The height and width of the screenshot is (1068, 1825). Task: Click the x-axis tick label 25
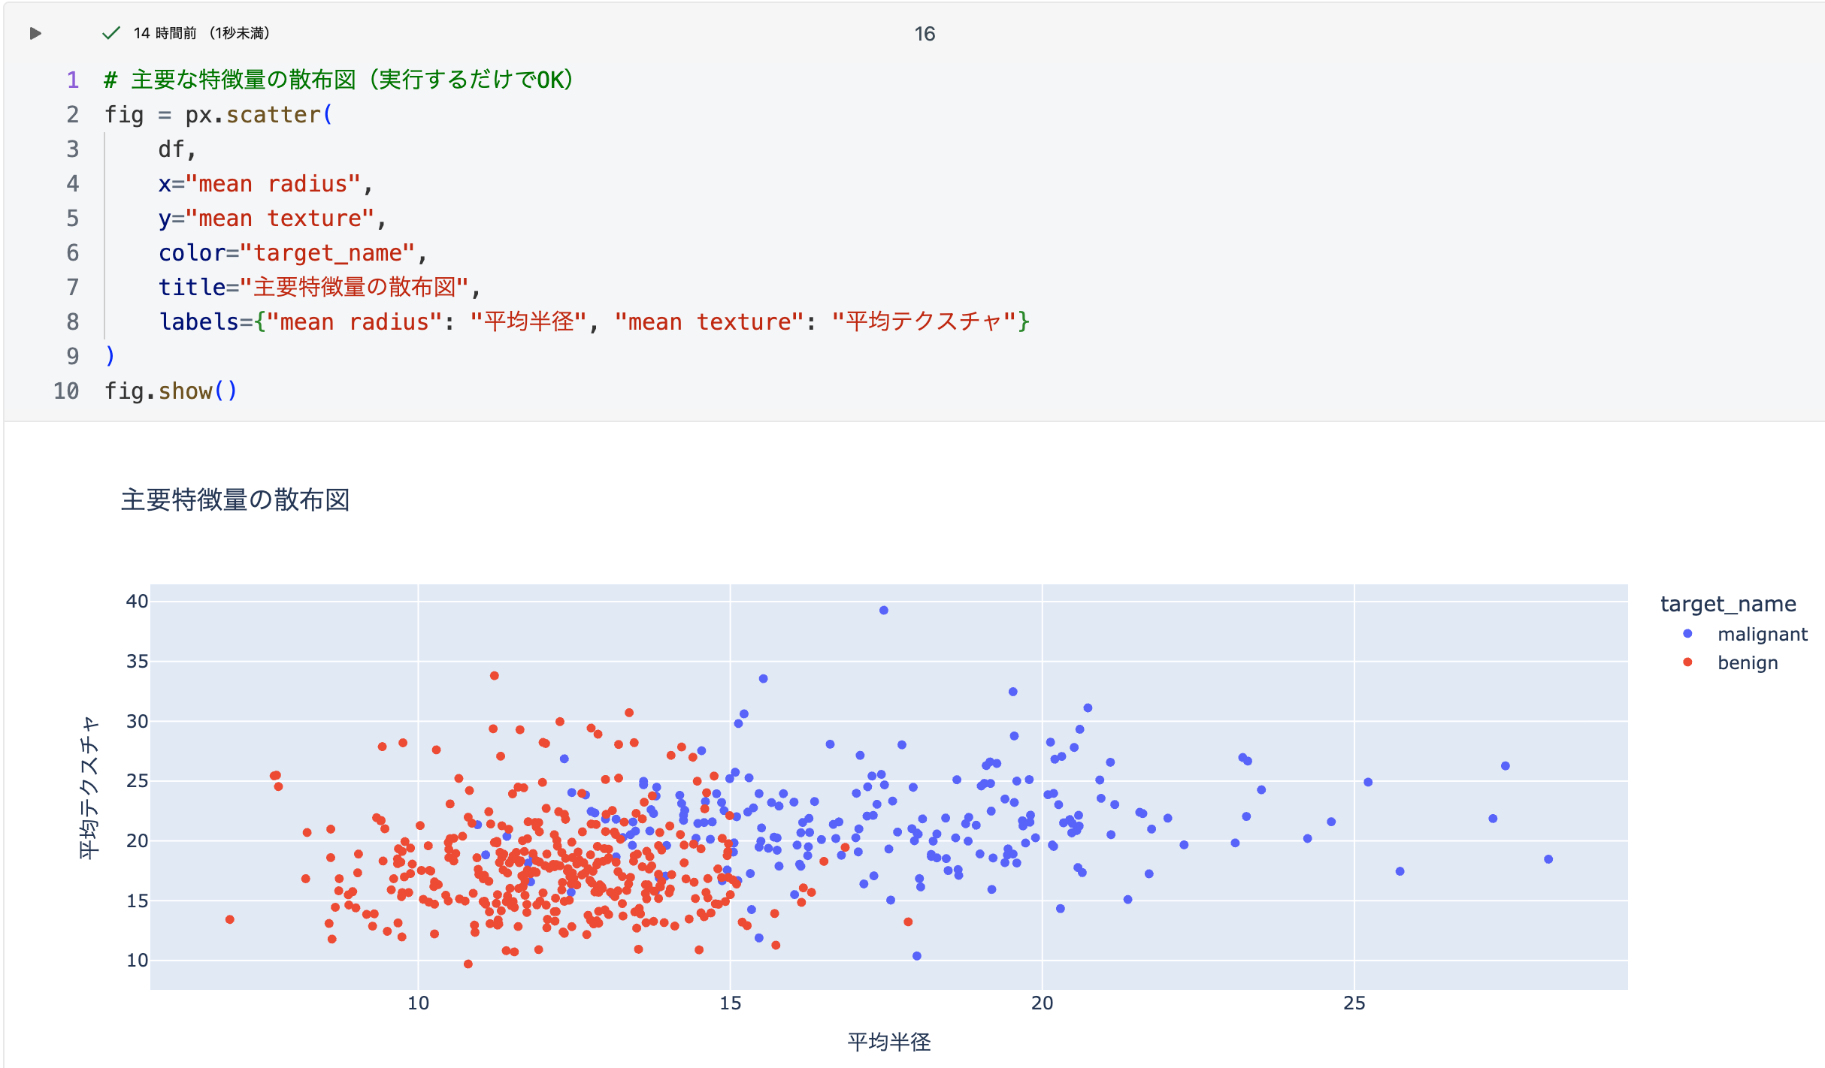click(x=1354, y=1003)
